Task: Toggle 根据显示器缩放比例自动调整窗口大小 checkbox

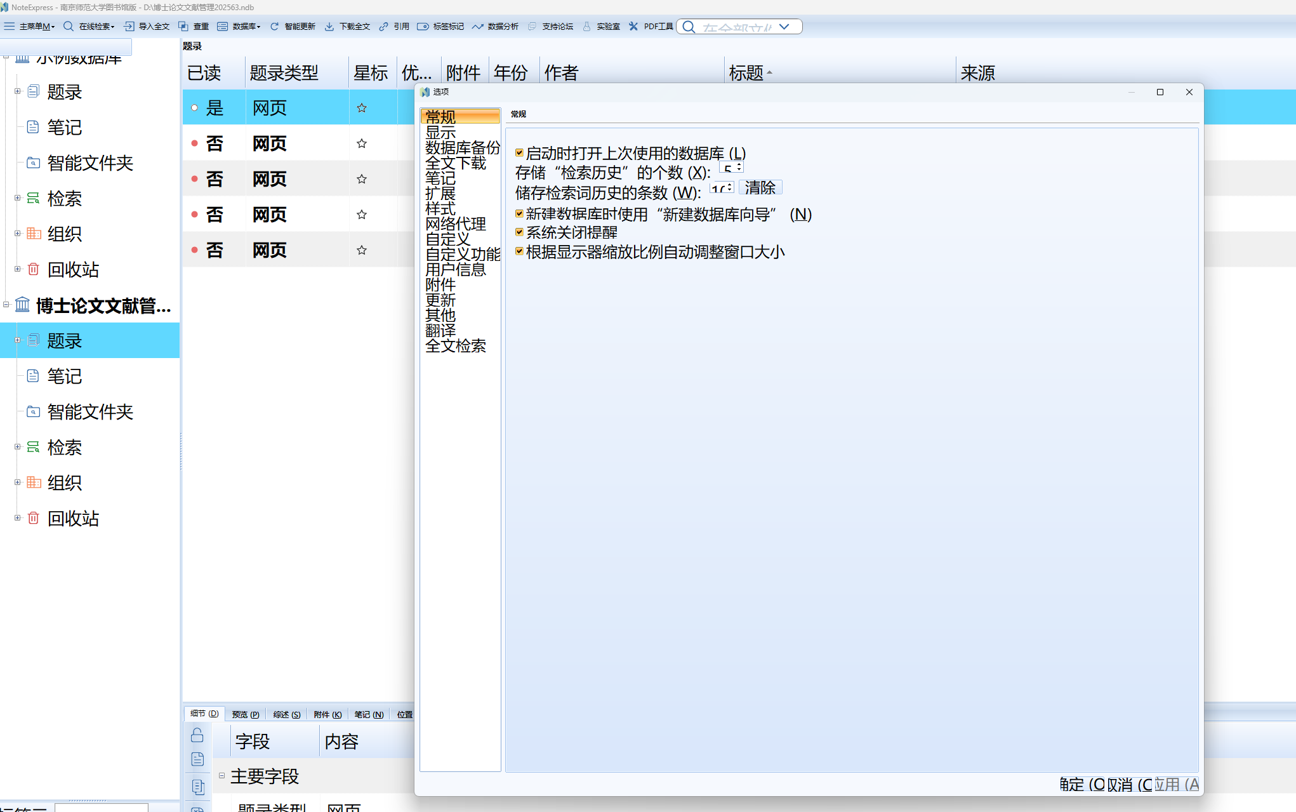Action: [x=519, y=251]
